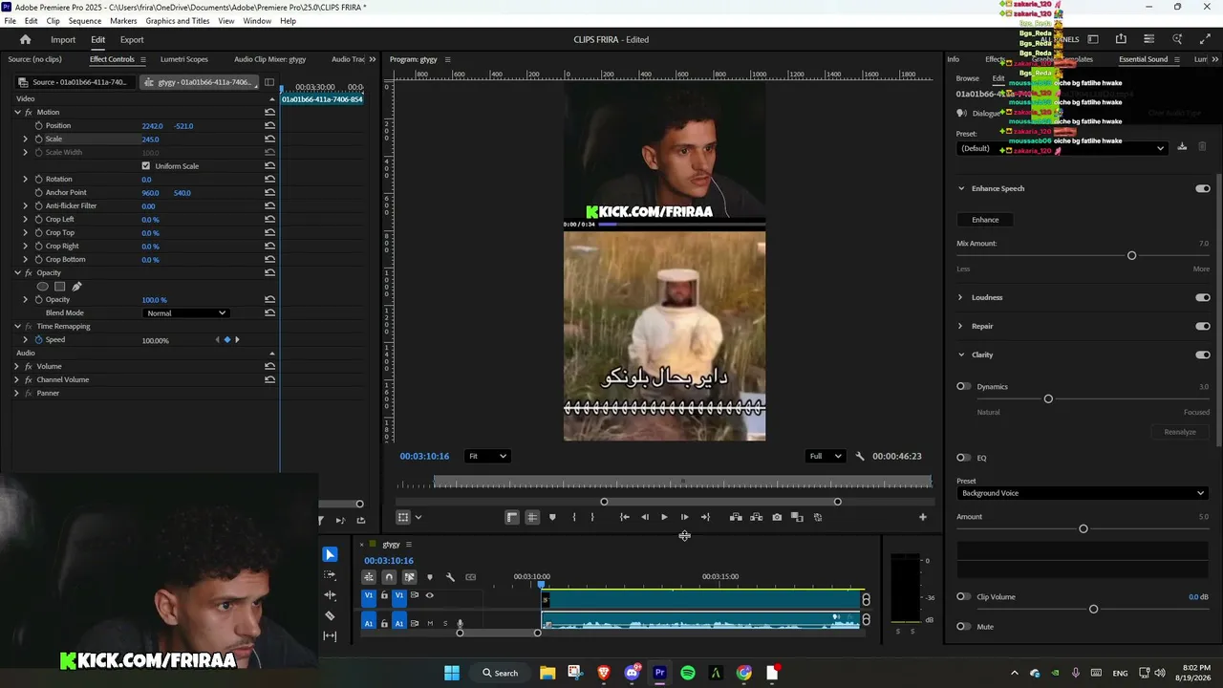Select the Razor tool
Image resolution: width=1223 pixels, height=688 pixels.
pos(330,615)
